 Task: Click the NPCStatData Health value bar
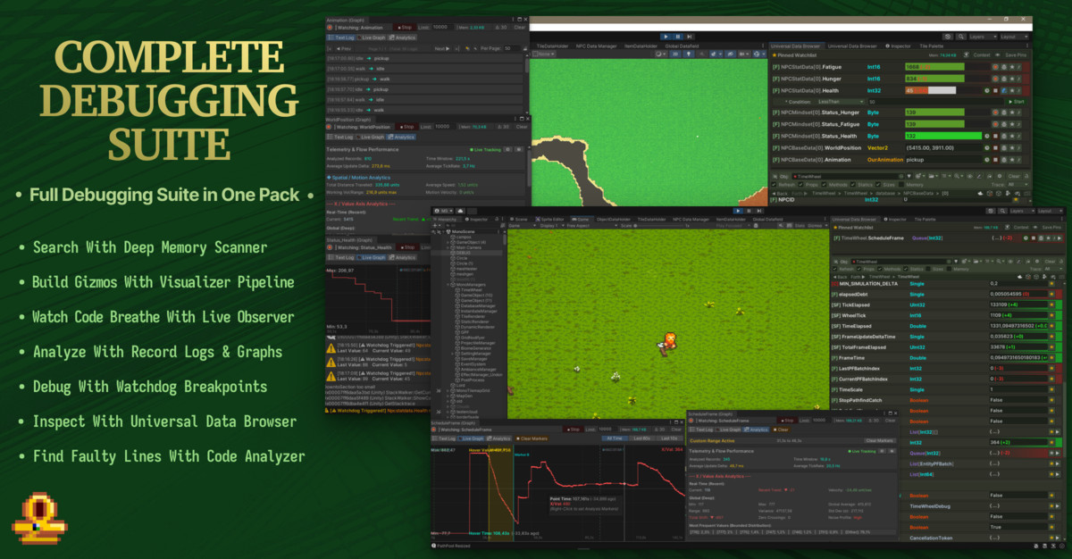pyautogui.click(x=931, y=90)
